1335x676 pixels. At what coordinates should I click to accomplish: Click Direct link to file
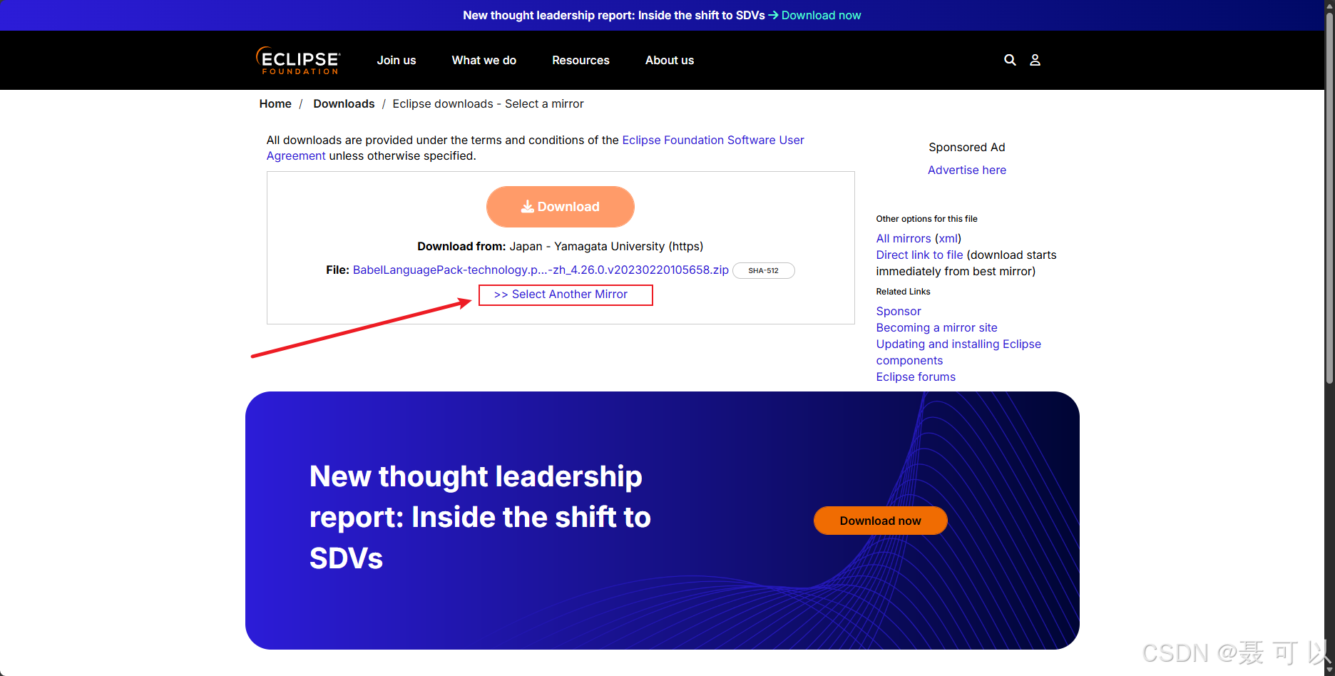pos(919,255)
